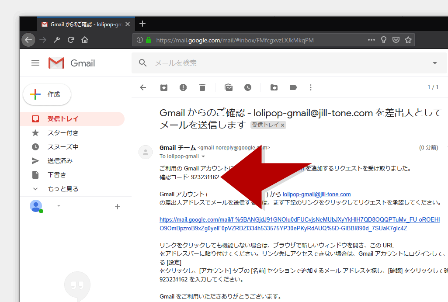Open 受信トレイ inbox folder
Viewport: 448px width, 302px height.
72,119
